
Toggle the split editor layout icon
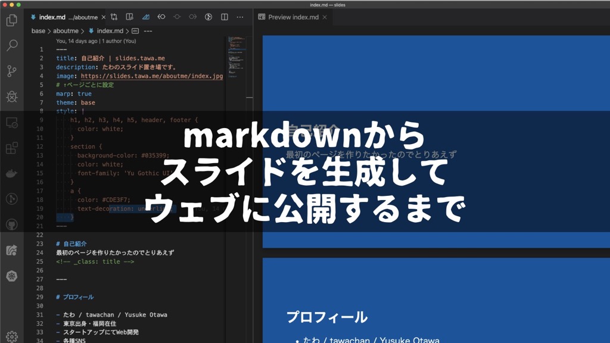(224, 17)
